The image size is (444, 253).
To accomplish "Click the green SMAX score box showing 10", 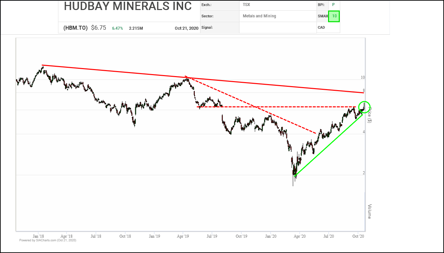I will [334, 16].
